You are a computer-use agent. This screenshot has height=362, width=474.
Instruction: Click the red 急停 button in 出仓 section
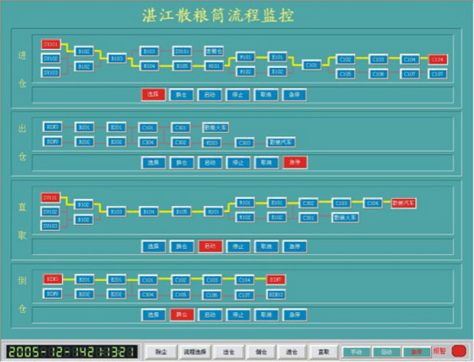[295, 162]
